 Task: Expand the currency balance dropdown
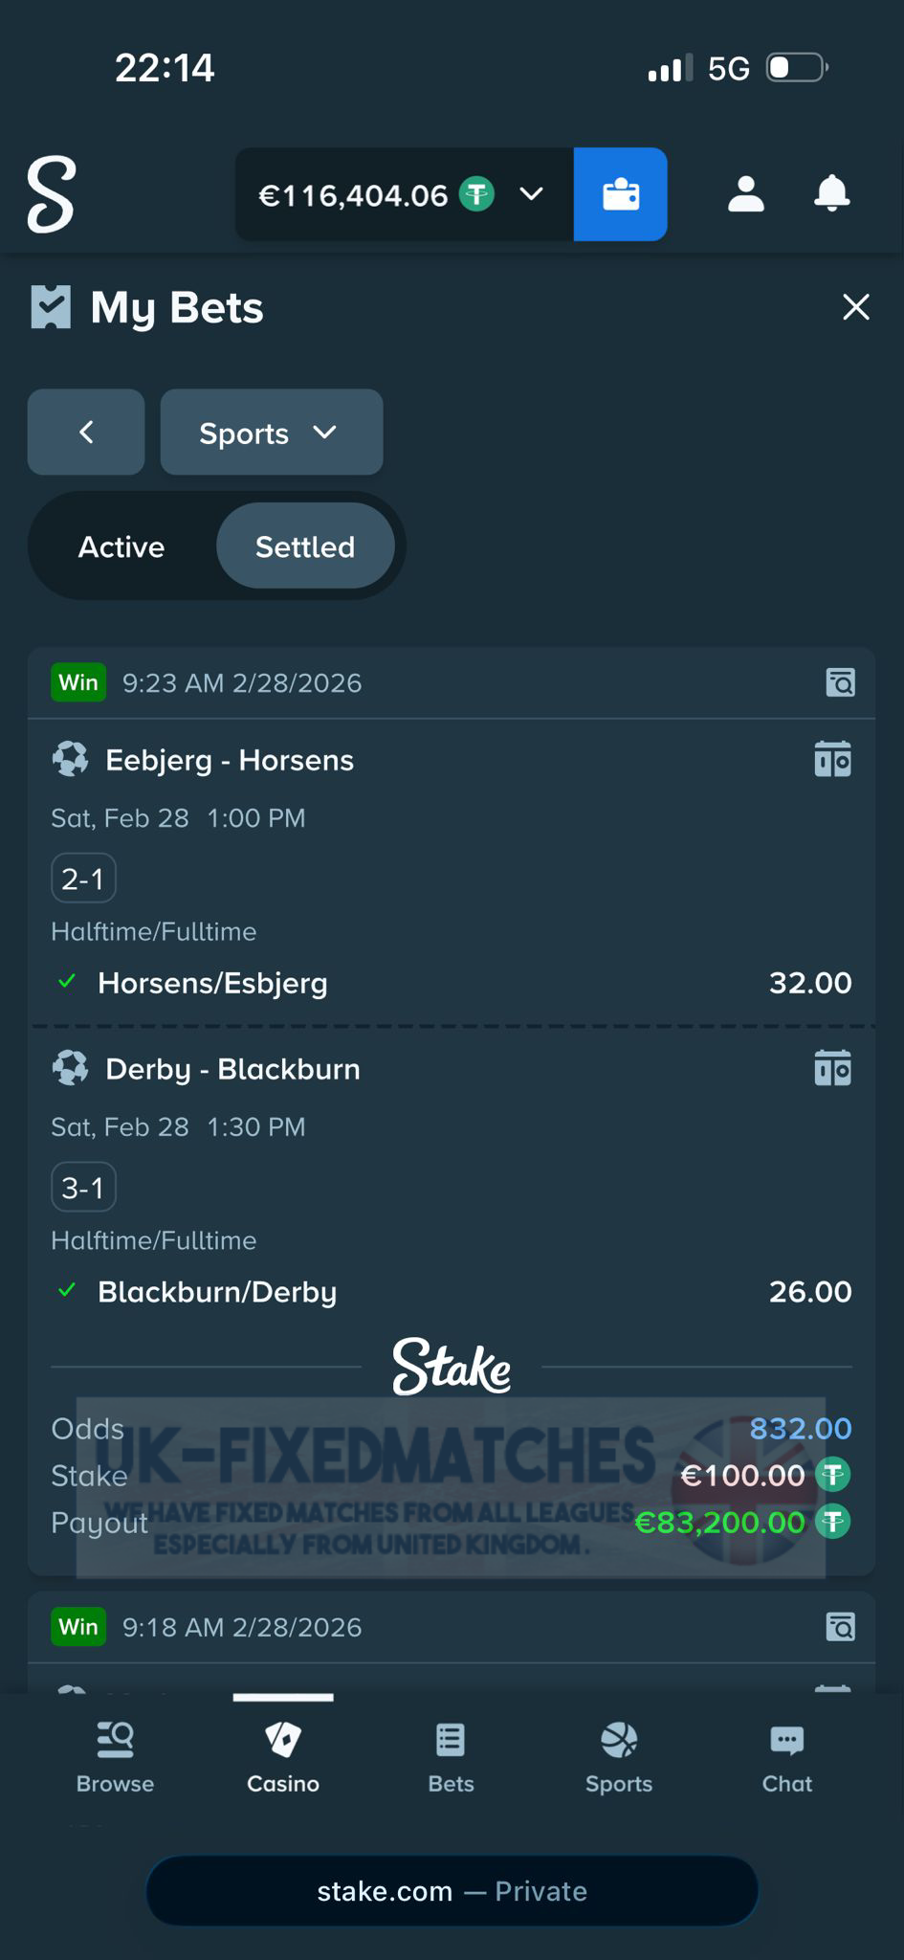tap(532, 194)
